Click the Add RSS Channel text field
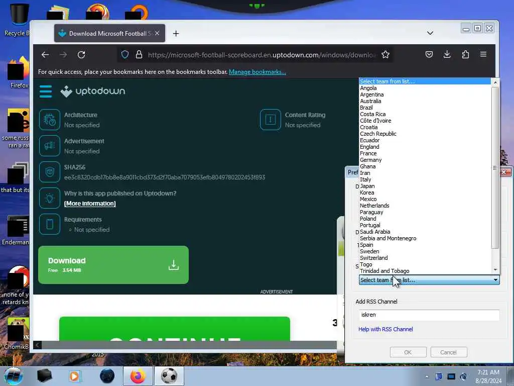The height and width of the screenshot is (386, 514). click(x=429, y=315)
